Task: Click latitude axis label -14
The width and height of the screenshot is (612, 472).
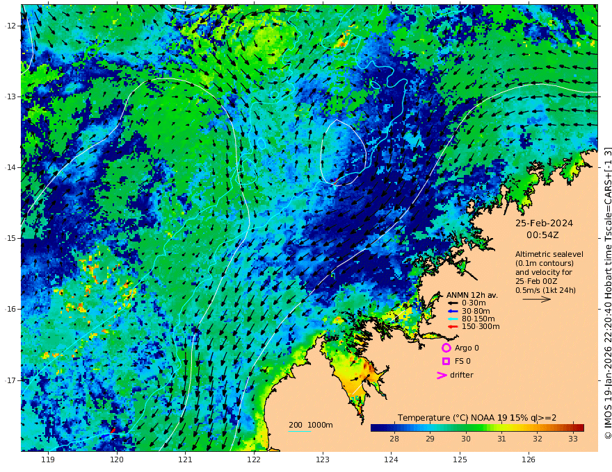Action: point(10,167)
